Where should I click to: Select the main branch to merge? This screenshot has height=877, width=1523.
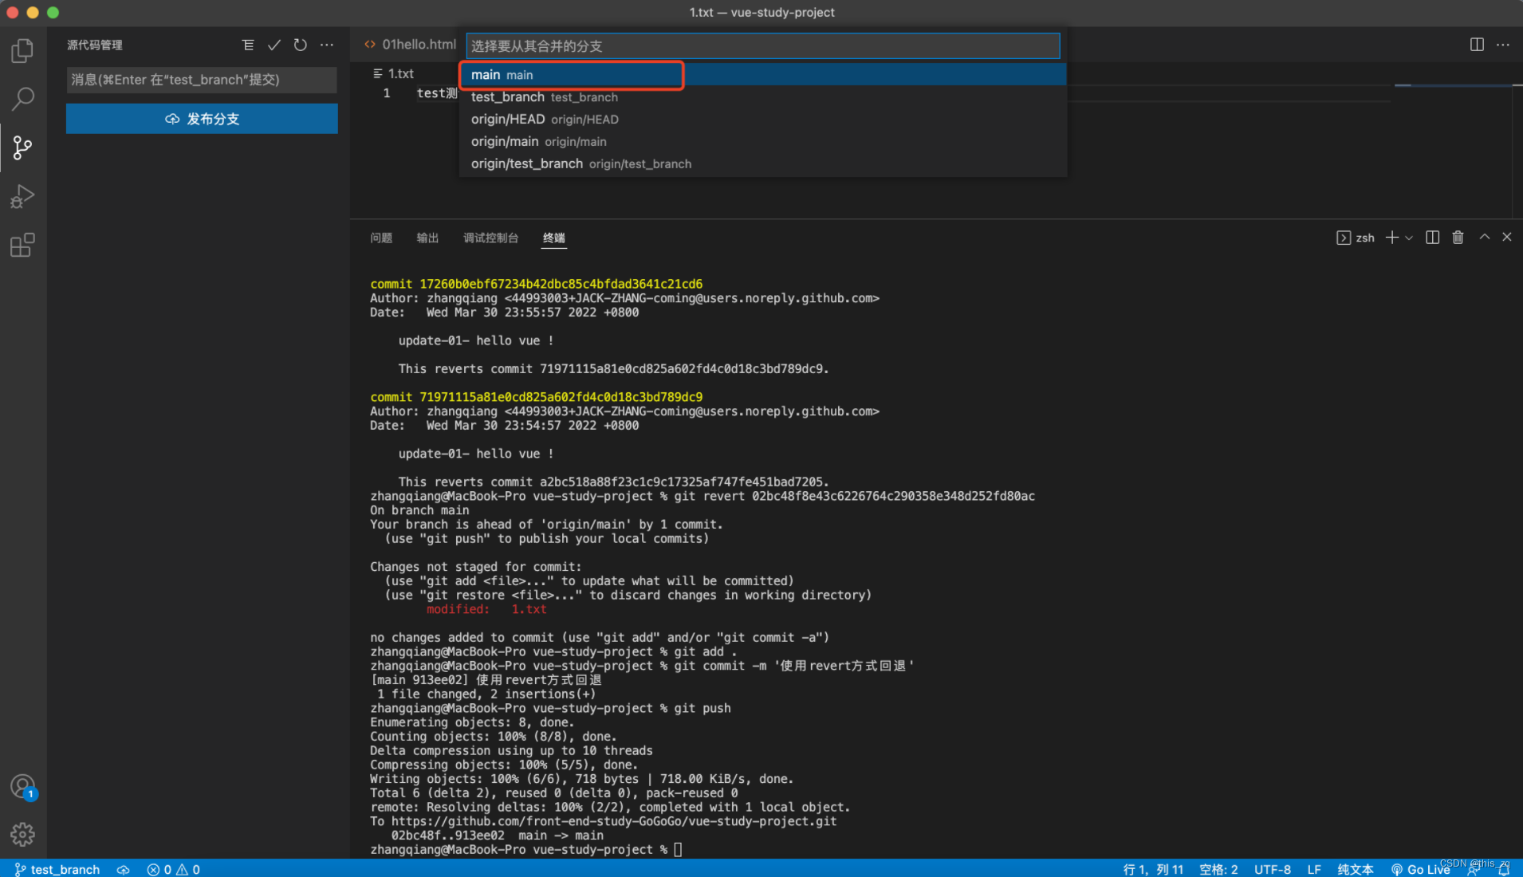tap(763, 75)
